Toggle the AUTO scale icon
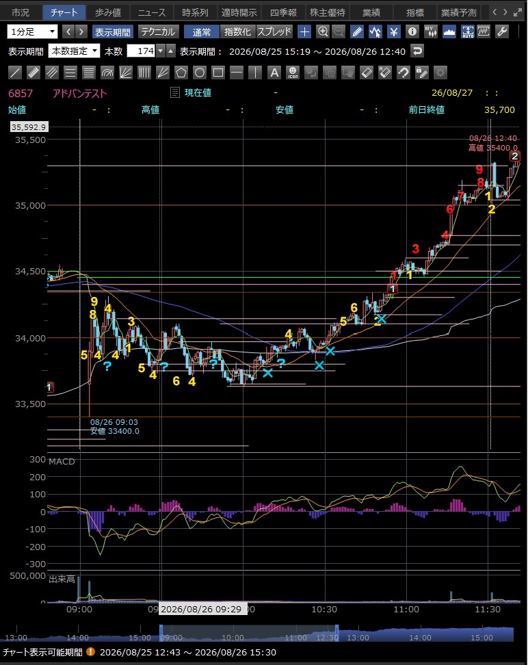This screenshot has width=528, height=665. (x=468, y=31)
